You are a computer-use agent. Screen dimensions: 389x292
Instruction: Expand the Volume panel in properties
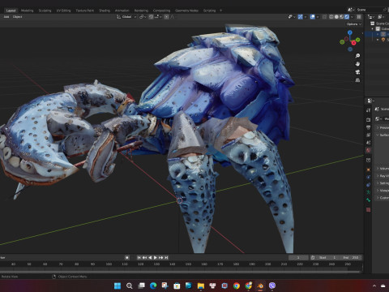[x=383, y=169]
